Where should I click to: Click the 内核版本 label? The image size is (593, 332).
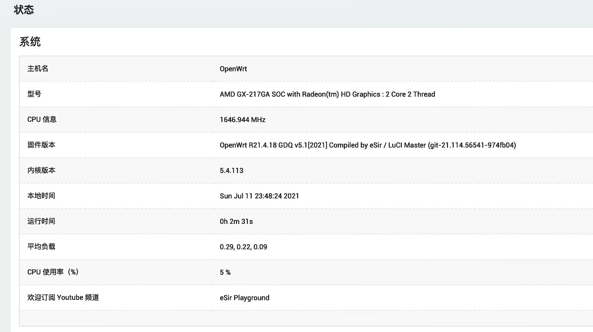(41, 170)
